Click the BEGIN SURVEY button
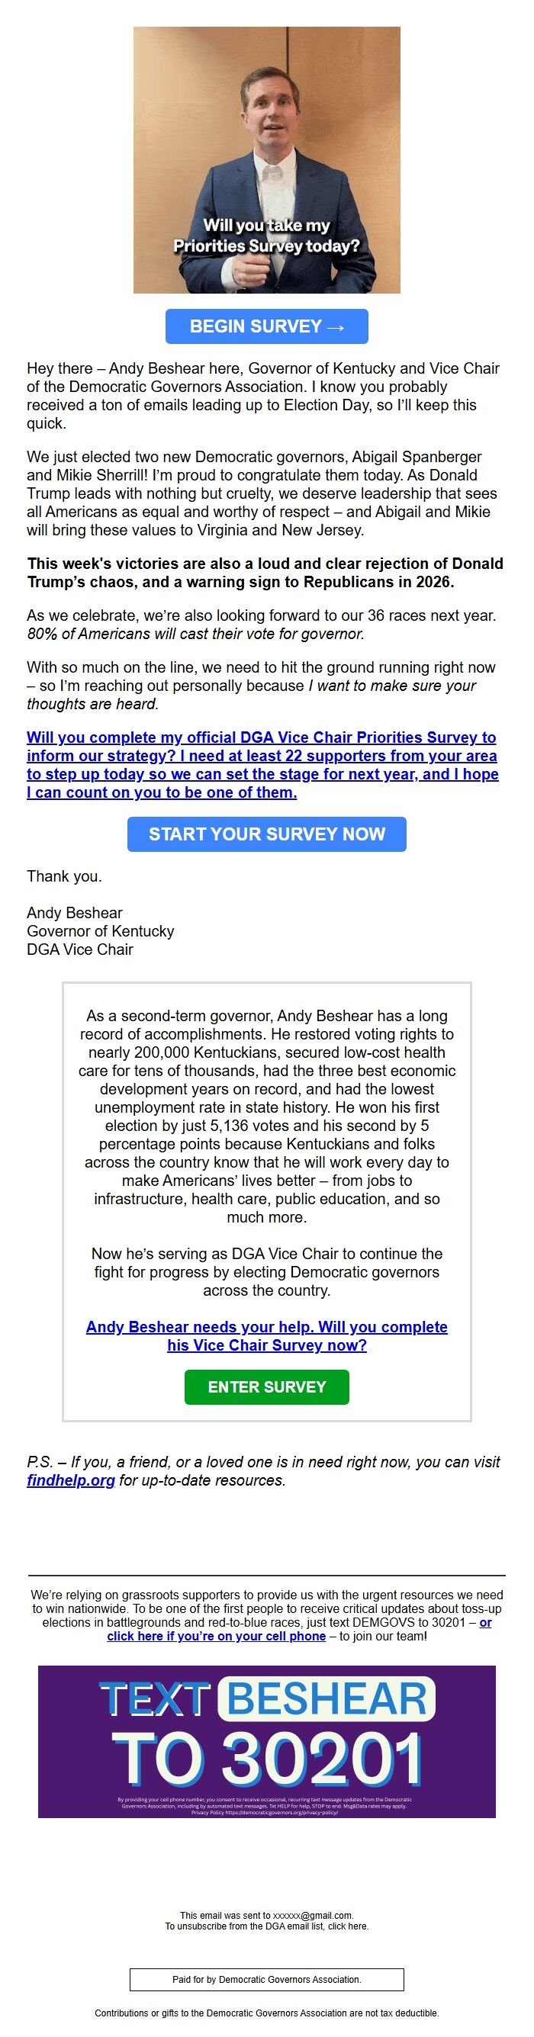 coord(266,325)
